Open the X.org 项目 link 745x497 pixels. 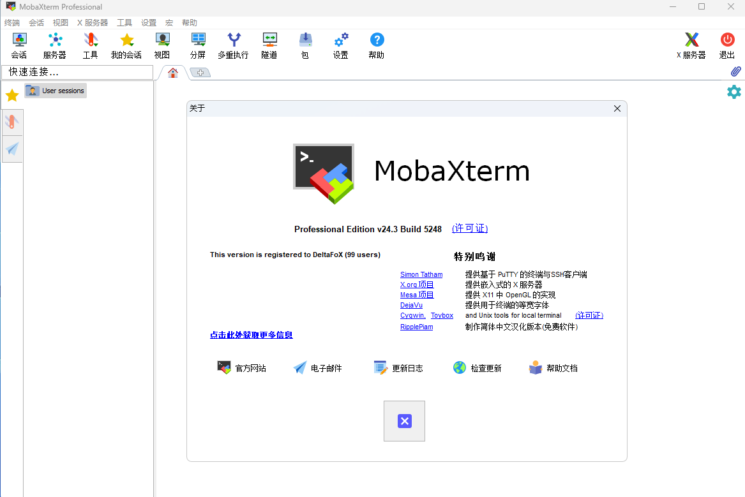click(x=417, y=285)
